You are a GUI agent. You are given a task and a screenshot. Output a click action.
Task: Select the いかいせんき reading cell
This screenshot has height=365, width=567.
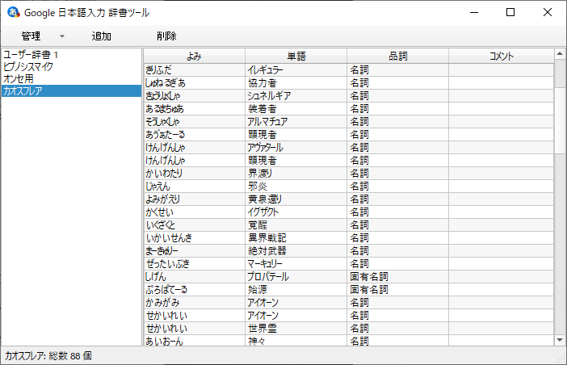(194, 237)
